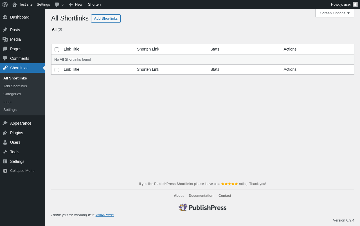Click the Stats column header
Viewport: 360px width, 226px height.
coord(215,49)
